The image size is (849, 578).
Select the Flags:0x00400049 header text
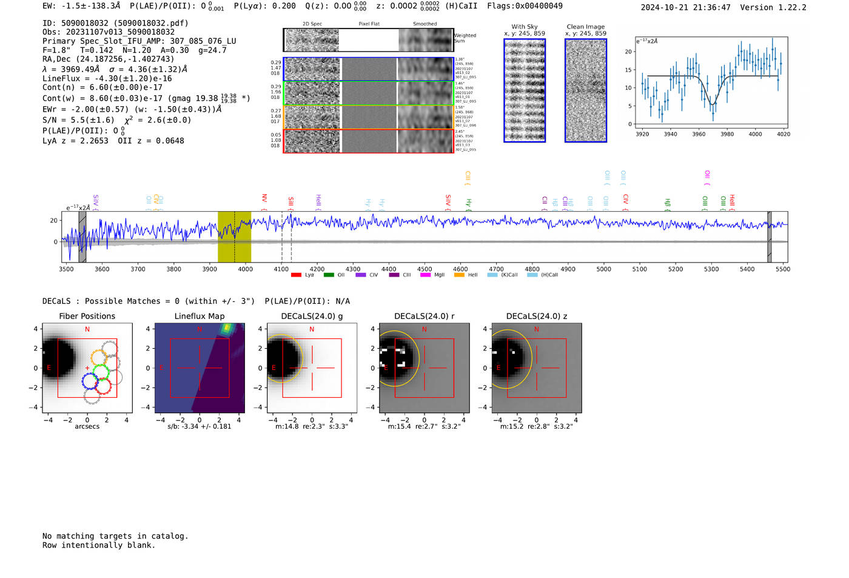(x=525, y=6)
